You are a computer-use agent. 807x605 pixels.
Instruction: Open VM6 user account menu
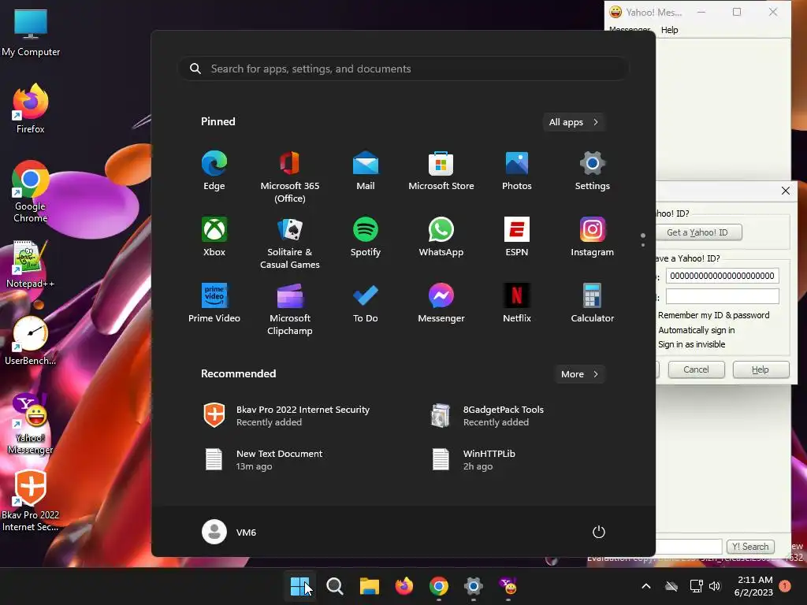(229, 532)
